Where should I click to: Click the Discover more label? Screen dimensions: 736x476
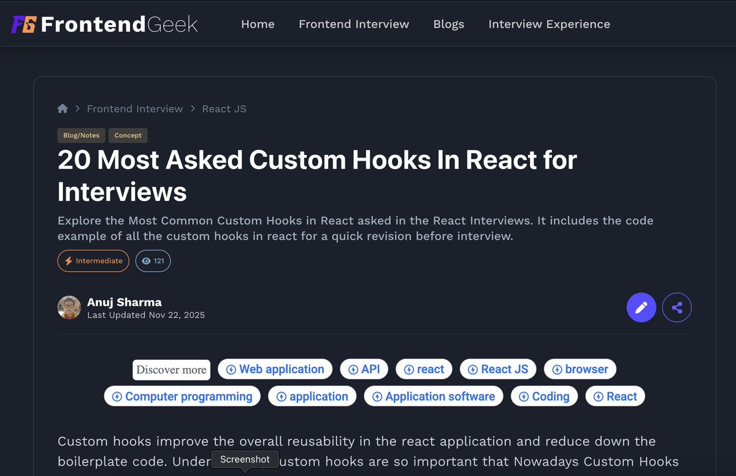[171, 369]
